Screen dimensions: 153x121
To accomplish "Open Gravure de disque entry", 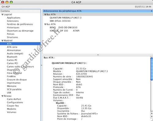I will 17,80.
